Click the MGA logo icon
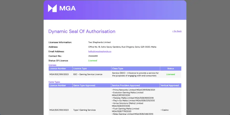This screenshot has height=115, width=230. [52, 8]
